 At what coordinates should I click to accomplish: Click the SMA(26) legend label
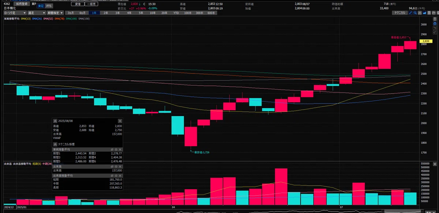pyautogui.click(x=37, y=19)
